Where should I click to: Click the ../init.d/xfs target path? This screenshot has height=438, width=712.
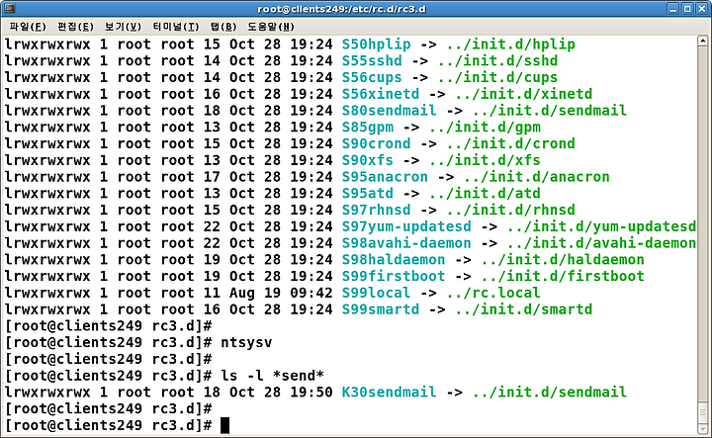point(485,160)
